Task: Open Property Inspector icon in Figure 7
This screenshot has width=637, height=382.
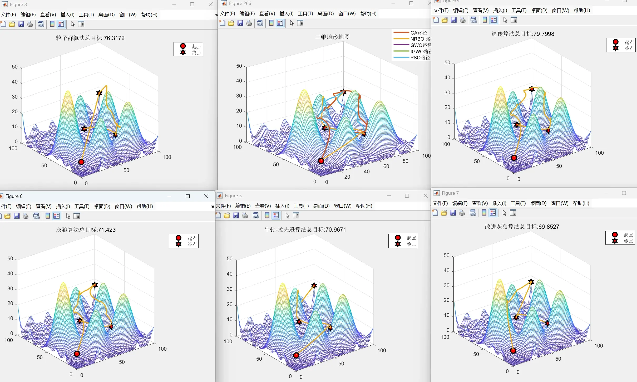Action: pyautogui.click(x=513, y=213)
